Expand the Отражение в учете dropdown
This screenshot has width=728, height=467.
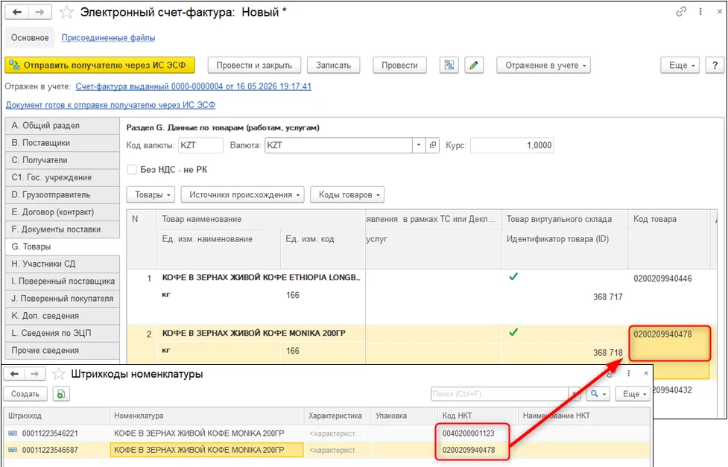[544, 66]
